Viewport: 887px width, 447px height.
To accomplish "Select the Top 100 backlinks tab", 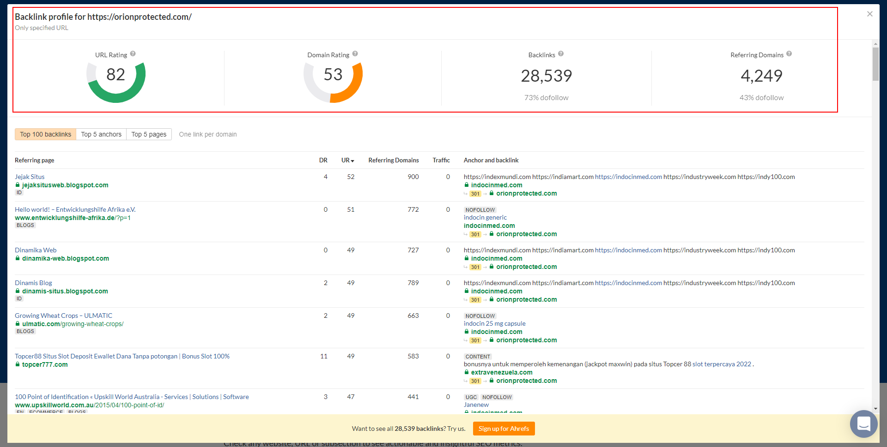I will [45, 134].
